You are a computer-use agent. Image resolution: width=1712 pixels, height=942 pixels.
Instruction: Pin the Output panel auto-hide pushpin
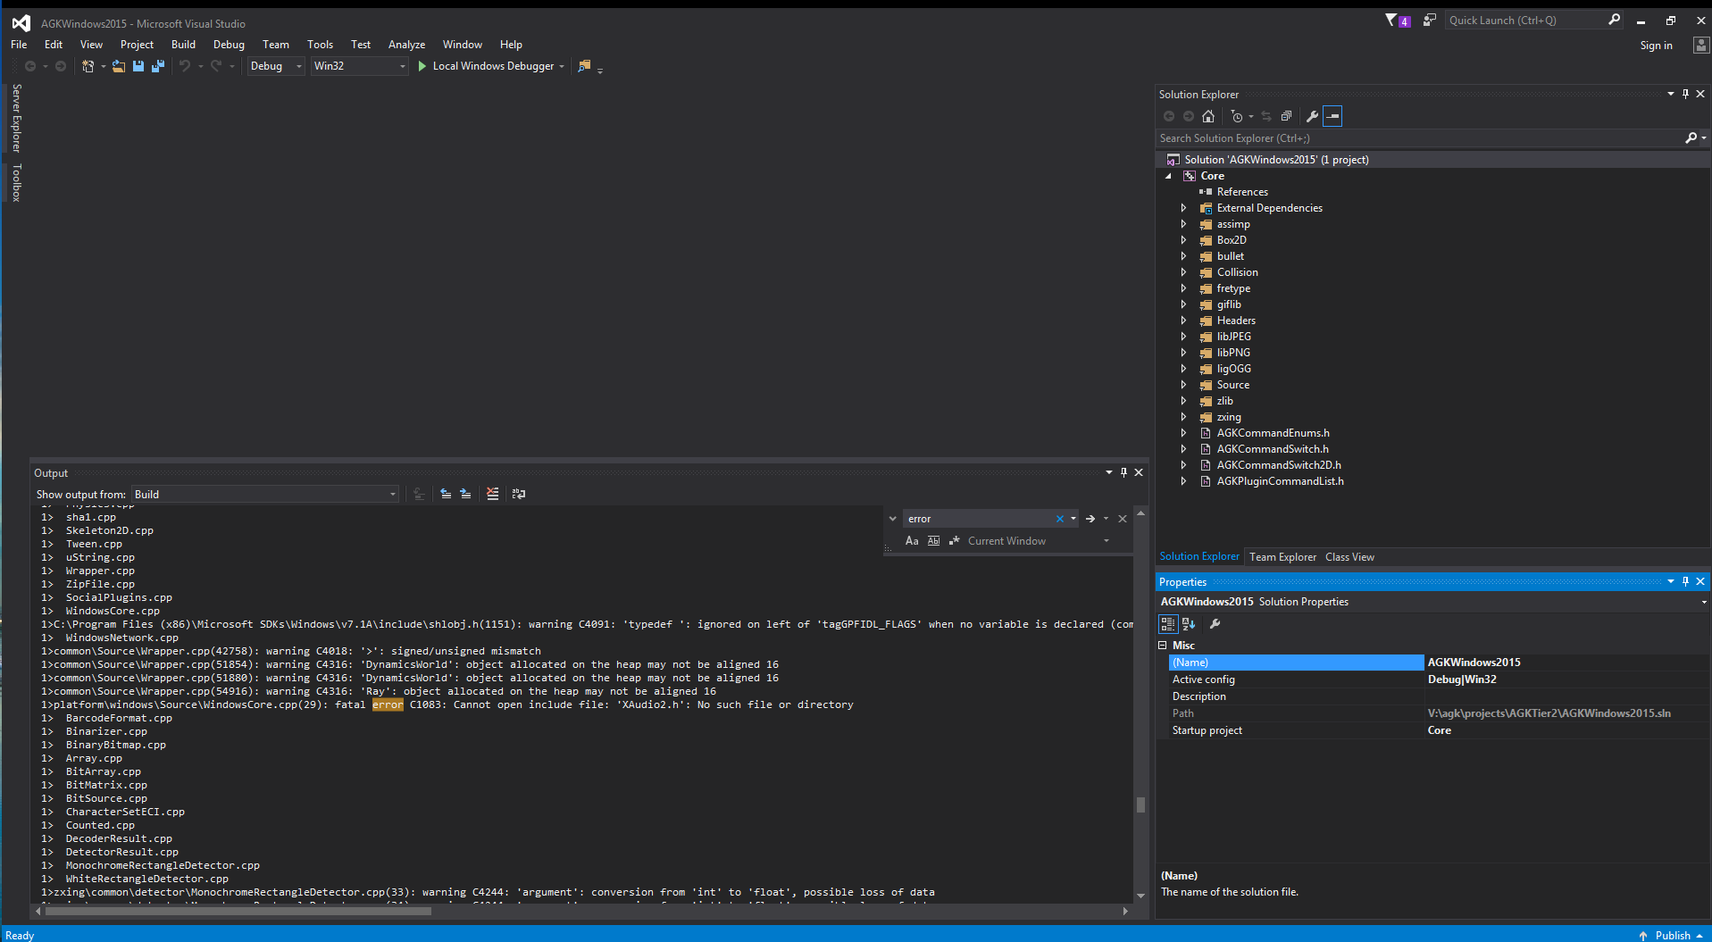coord(1124,472)
